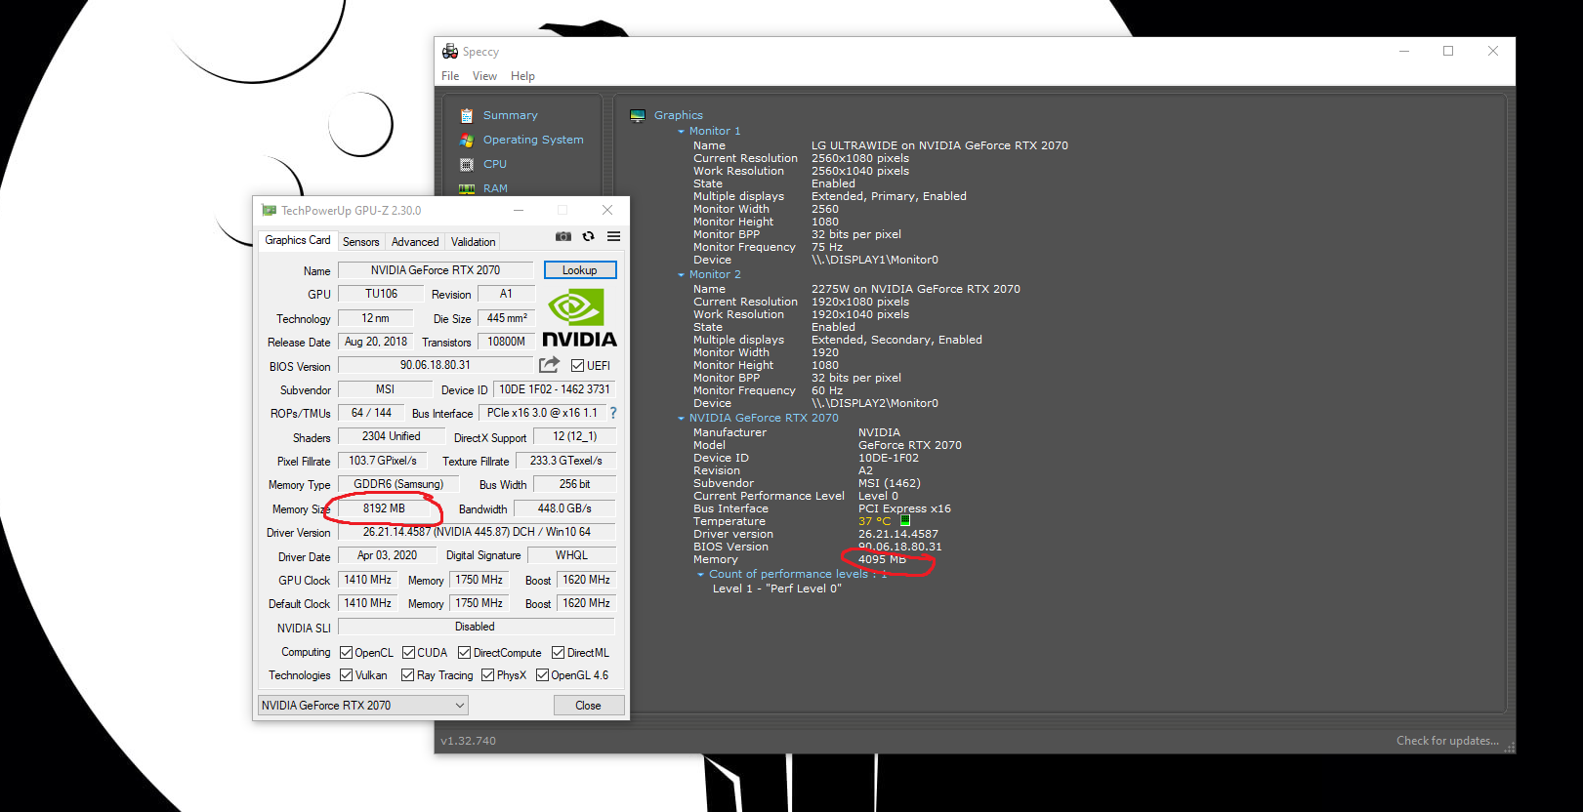Viewport: 1583px width, 812px height.
Task: Click the Operating System Windows flag icon
Action: pos(467,140)
